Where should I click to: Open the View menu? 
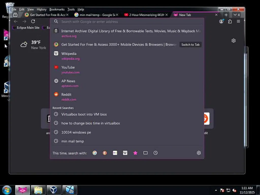tap(30, 9)
